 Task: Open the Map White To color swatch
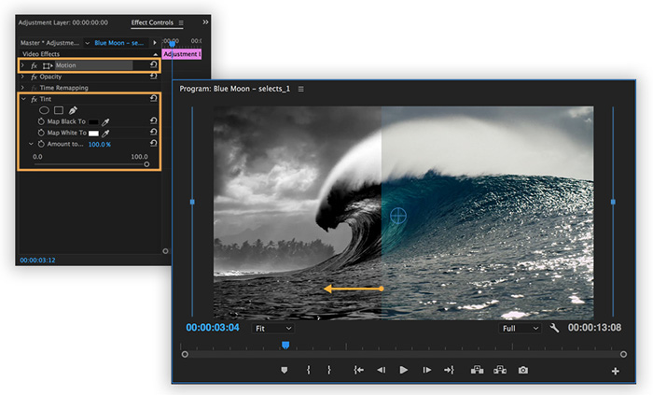pyautogui.click(x=93, y=134)
